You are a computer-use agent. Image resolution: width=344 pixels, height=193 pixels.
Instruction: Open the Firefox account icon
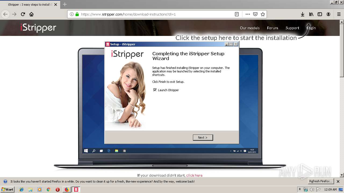[328, 14]
